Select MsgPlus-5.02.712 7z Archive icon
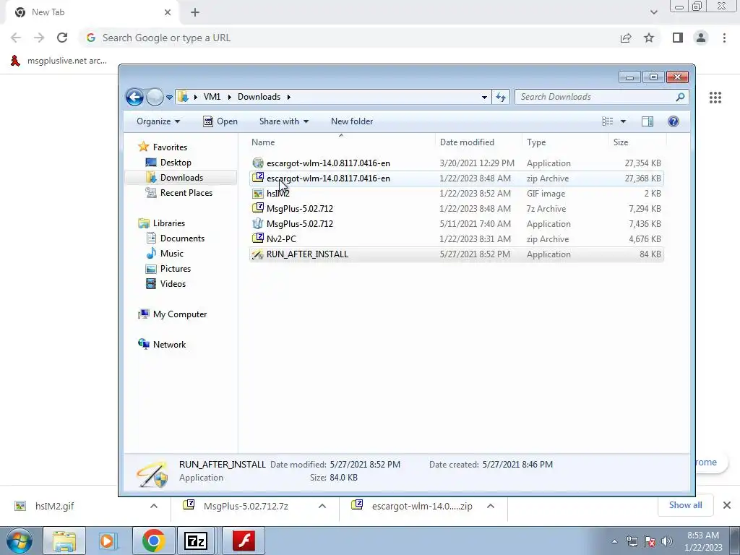The height and width of the screenshot is (555, 740). point(258,208)
